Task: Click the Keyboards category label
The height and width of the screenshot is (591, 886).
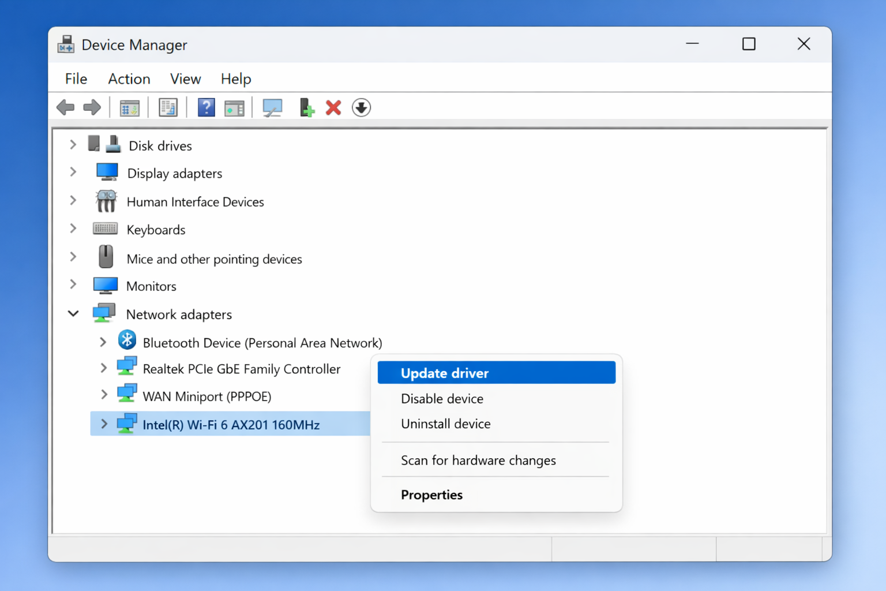Action: [x=156, y=229]
